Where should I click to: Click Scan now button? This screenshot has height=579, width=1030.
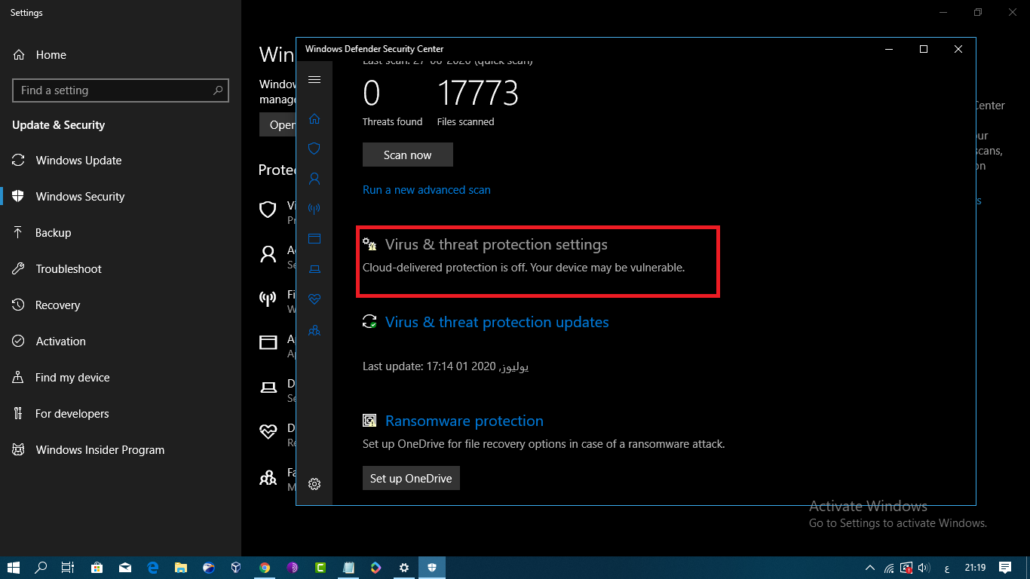pos(408,155)
